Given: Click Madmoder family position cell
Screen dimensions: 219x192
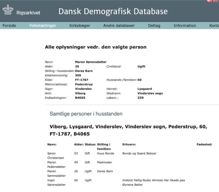Looking at the screenshot, I should pos(105,162).
